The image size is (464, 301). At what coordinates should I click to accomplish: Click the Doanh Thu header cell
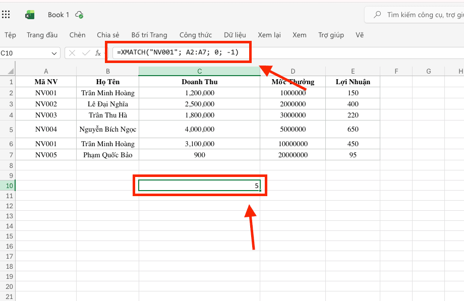click(199, 82)
